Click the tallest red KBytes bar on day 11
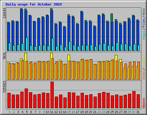The height and width of the screenshot is (115, 147). pos(52,95)
